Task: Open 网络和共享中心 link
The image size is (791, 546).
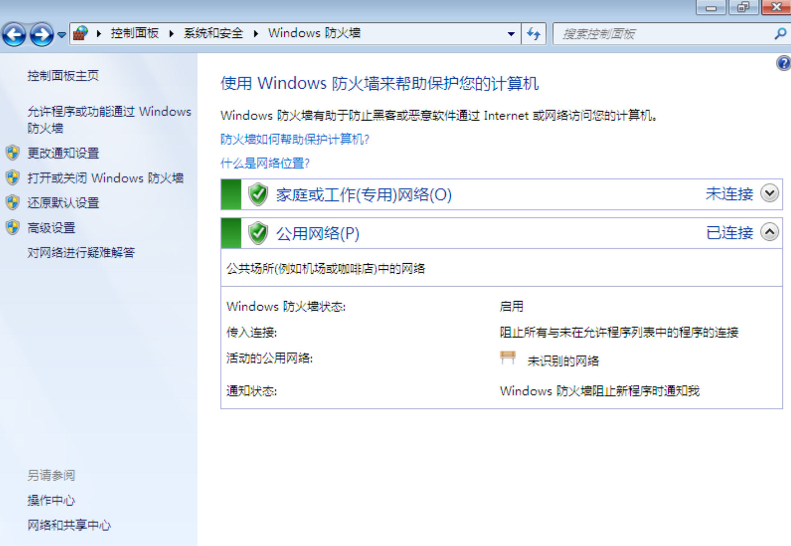Action: point(69,525)
